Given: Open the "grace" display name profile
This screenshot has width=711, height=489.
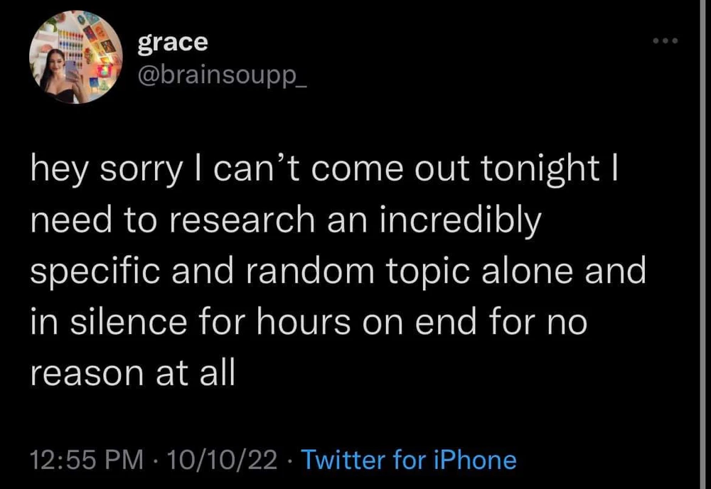Looking at the screenshot, I should point(172,42).
